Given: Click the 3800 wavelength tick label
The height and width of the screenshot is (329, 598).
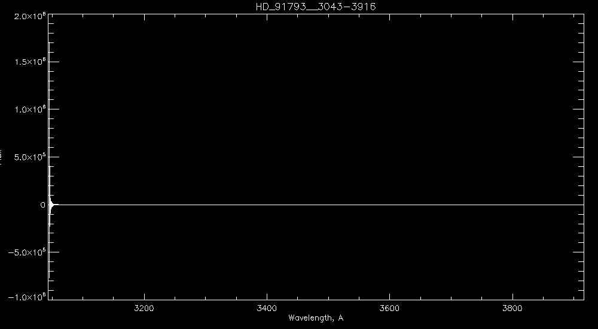Looking at the screenshot, I should tap(512, 308).
